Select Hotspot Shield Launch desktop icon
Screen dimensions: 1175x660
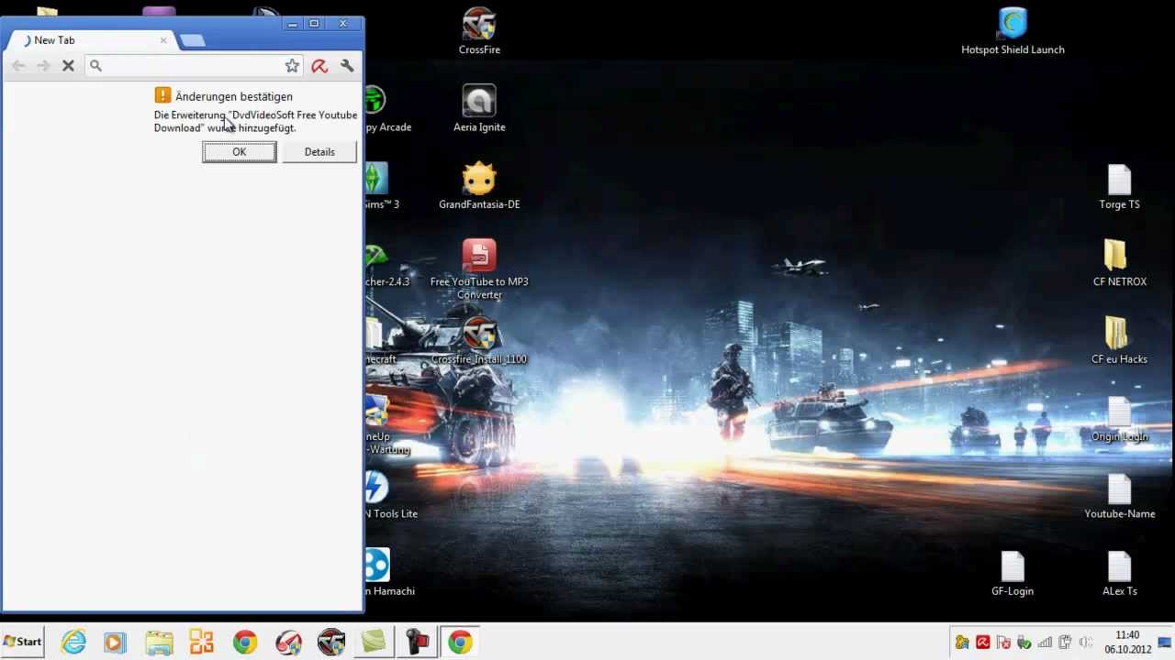1013,31
